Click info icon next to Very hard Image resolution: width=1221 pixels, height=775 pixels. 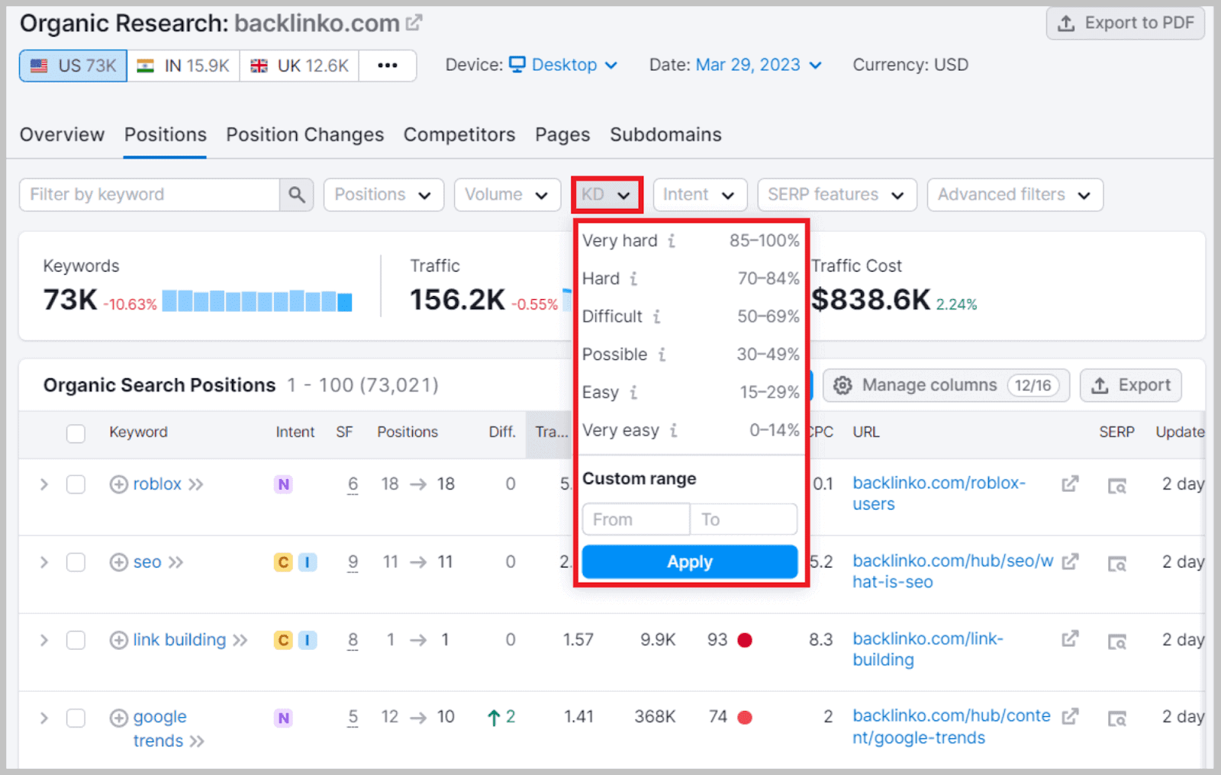[672, 241]
